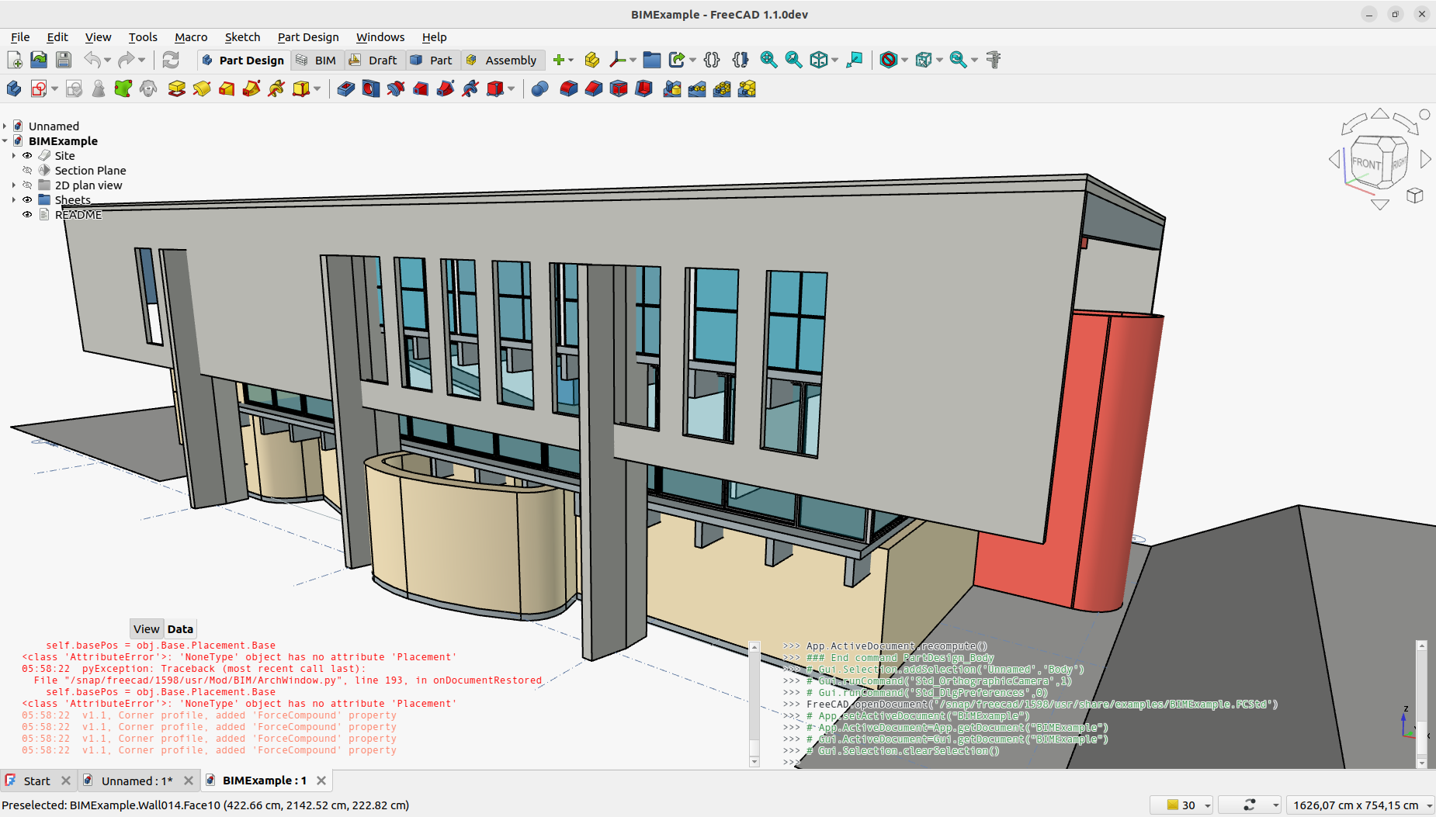1436x817 pixels.
Task: Click the Hole tool icon
Action: click(x=371, y=88)
